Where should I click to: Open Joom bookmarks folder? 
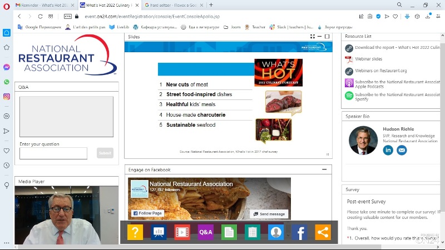232,27
